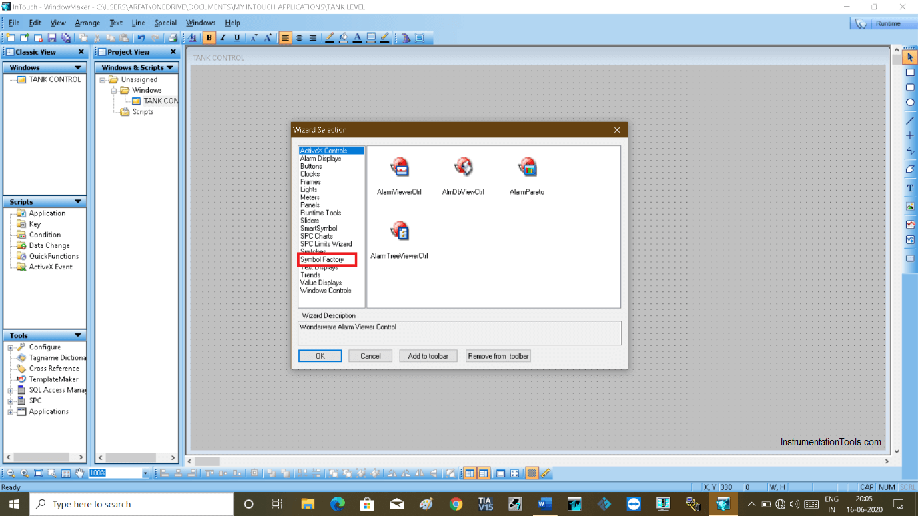
Task: Open the Windows panel dropdown arrow
Action: click(78, 68)
